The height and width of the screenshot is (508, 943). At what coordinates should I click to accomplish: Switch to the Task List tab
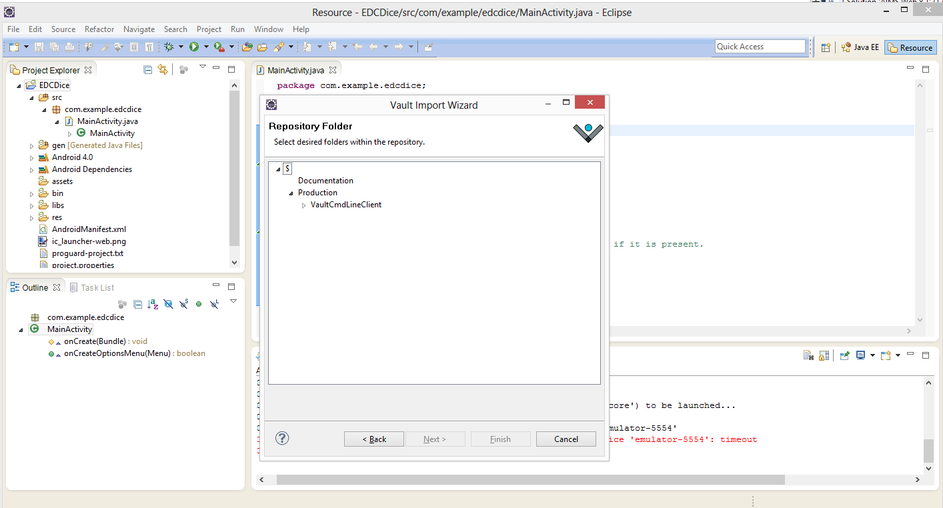click(92, 287)
